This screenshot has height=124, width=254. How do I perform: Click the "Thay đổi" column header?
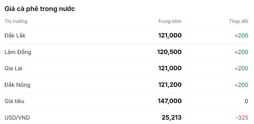click(x=238, y=21)
